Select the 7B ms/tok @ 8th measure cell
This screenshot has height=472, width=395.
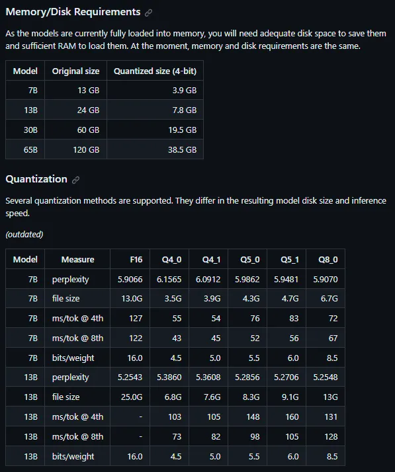tap(77, 338)
